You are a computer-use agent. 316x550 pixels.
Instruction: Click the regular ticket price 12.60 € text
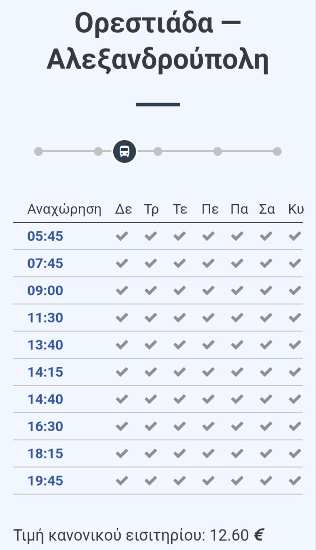(x=237, y=535)
